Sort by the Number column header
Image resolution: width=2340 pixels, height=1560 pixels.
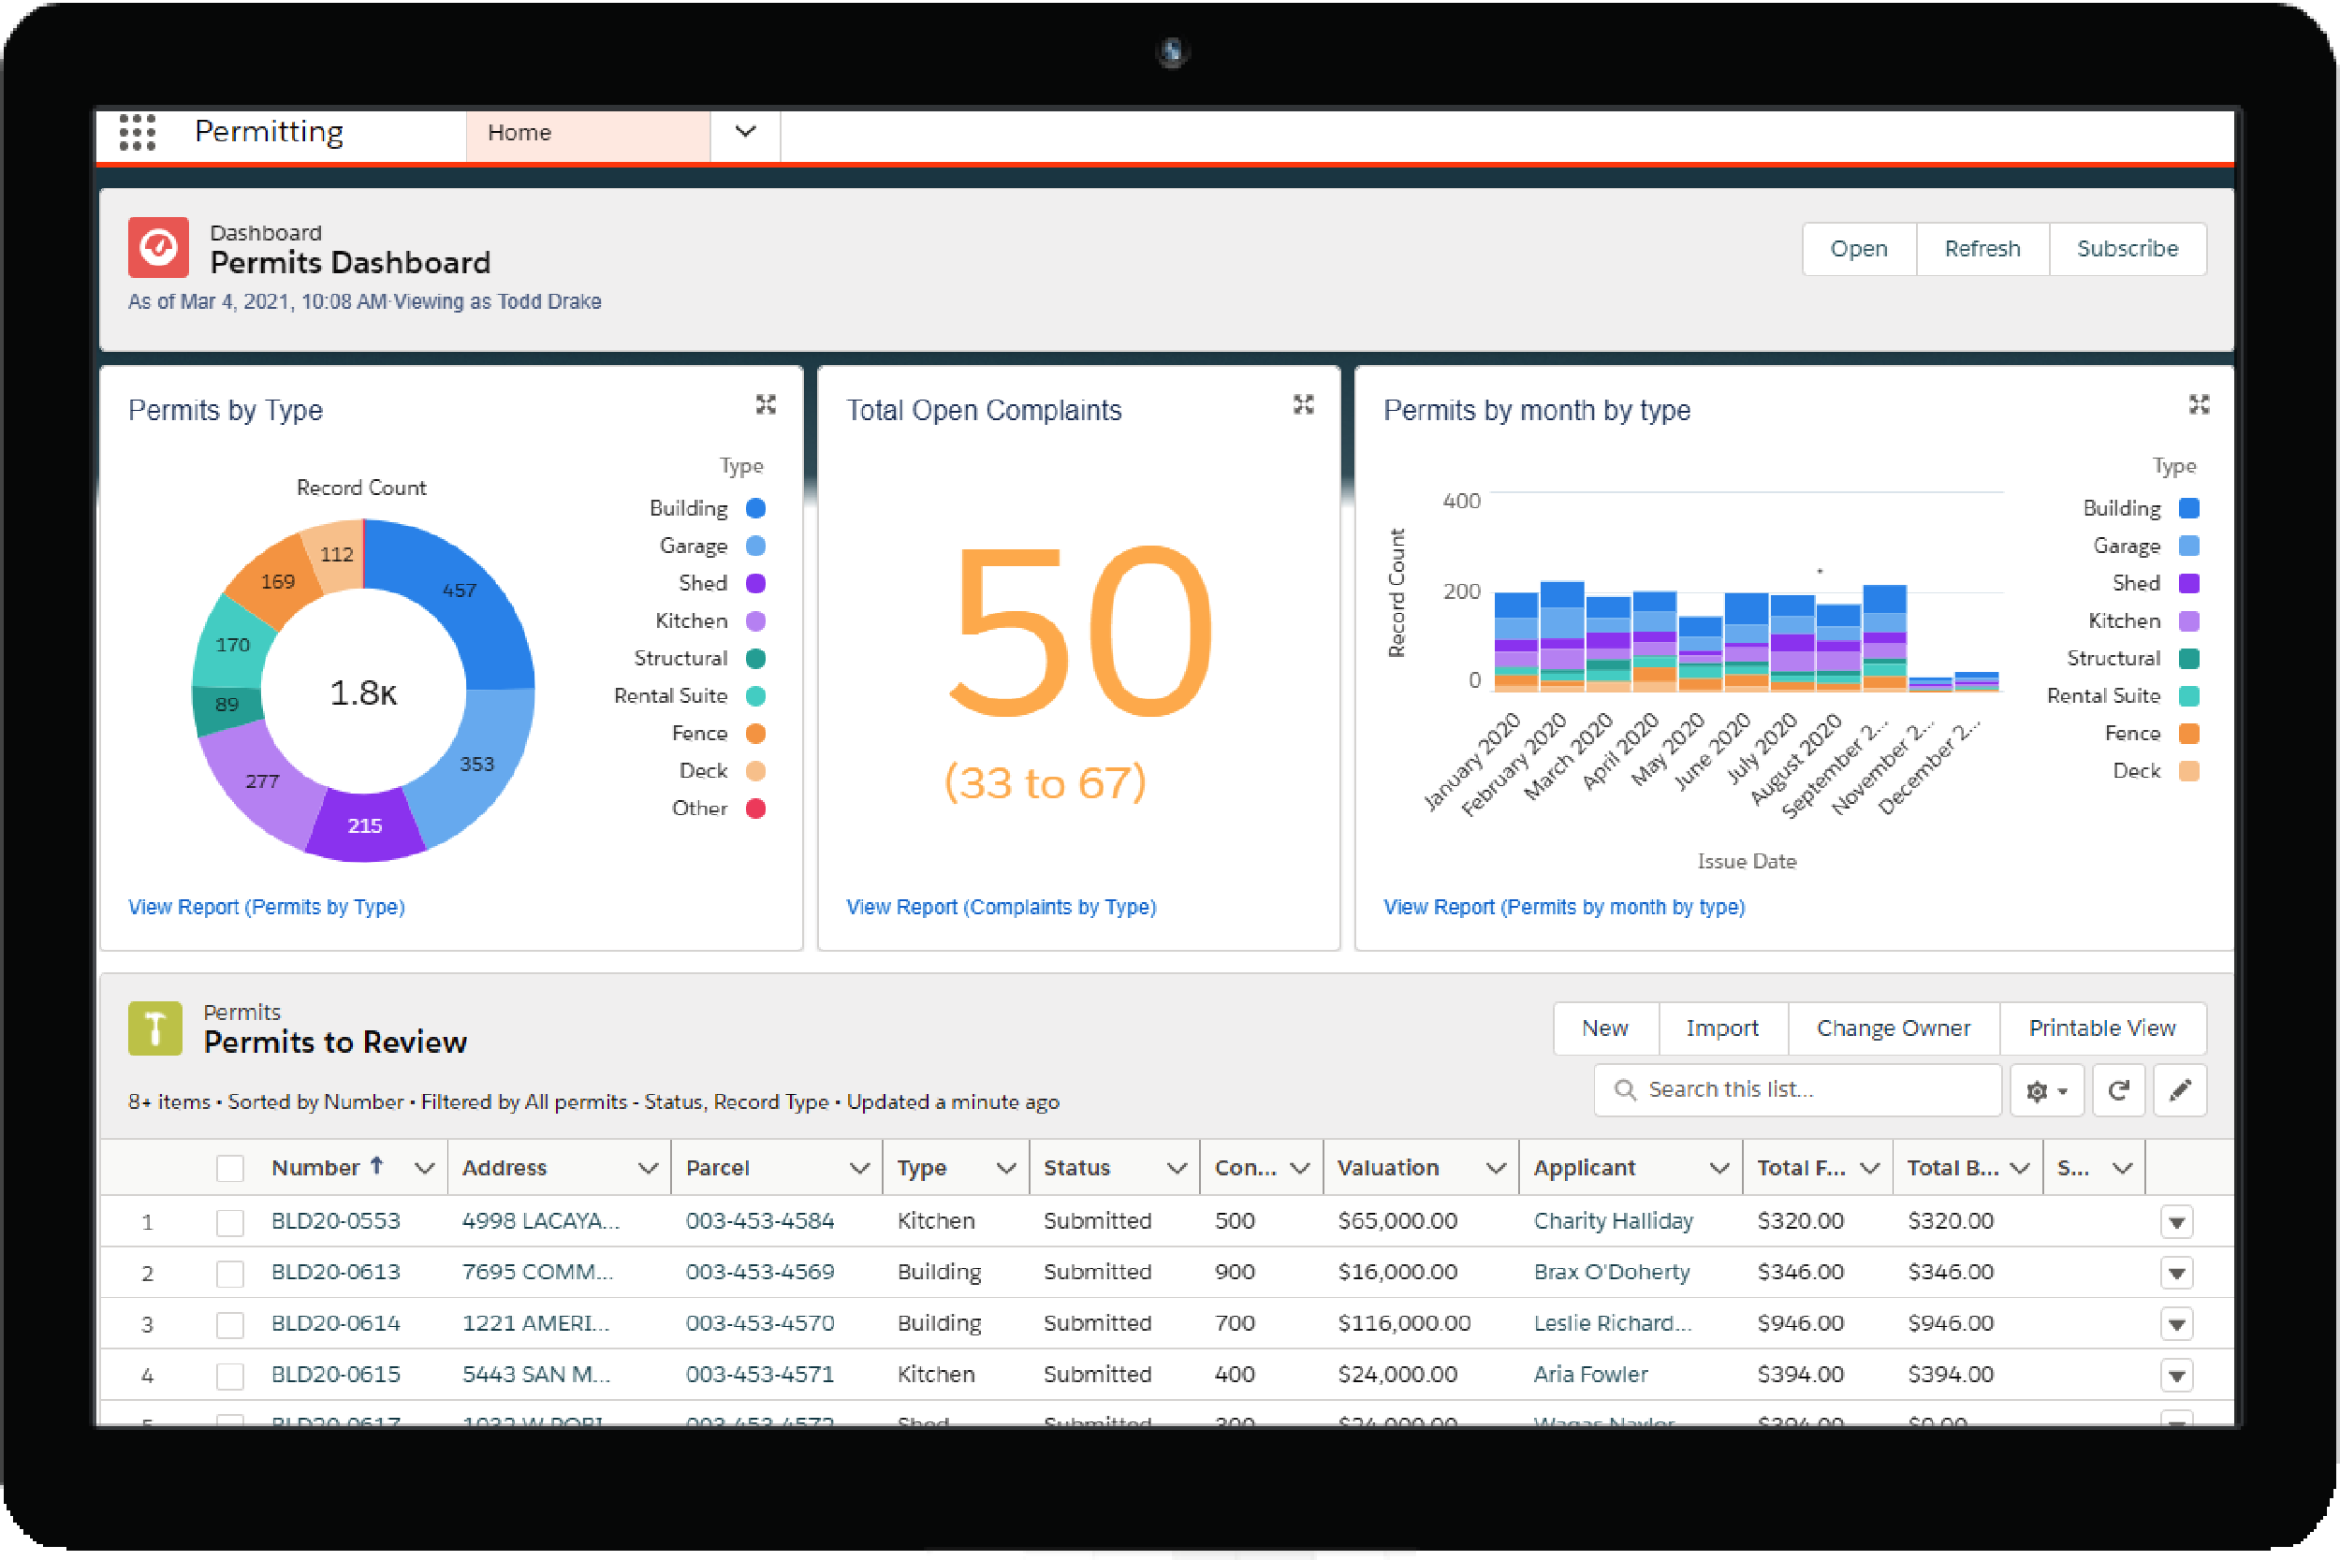[x=315, y=1168]
